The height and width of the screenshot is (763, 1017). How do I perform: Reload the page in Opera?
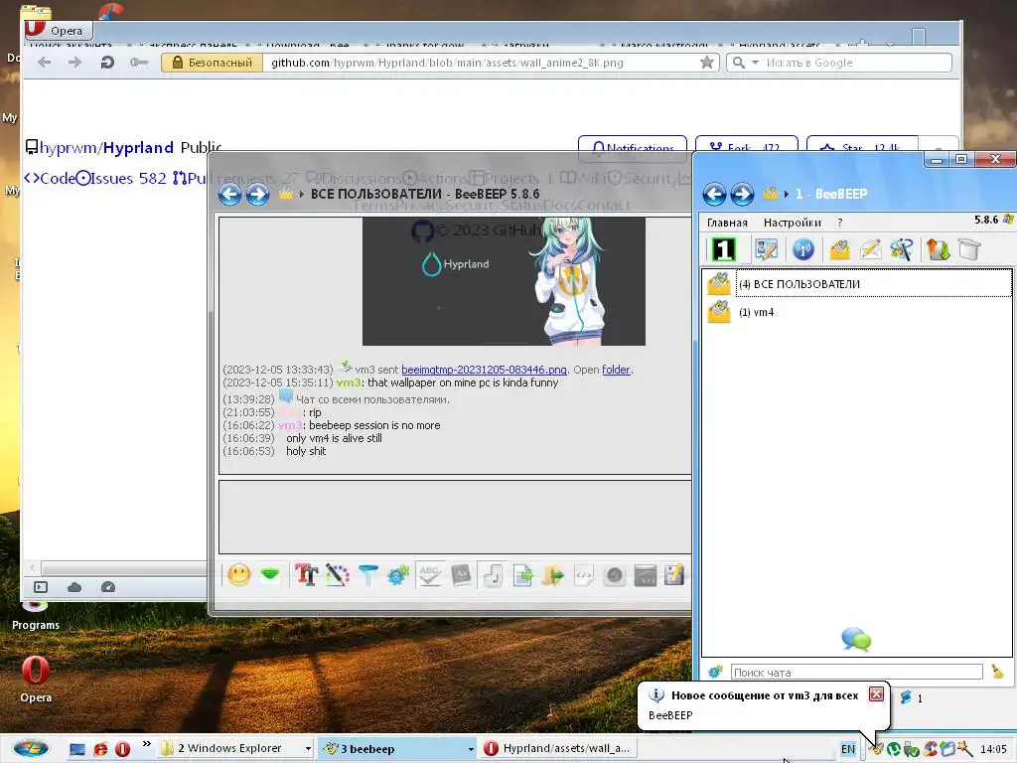tap(107, 63)
